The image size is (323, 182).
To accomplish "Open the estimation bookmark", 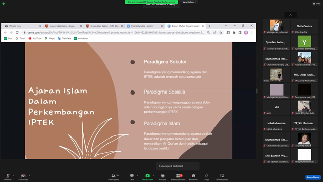I will click(x=81, y=38).
